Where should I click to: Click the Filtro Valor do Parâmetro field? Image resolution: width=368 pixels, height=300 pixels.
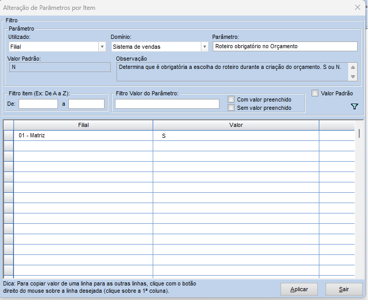(x=167, y=104)
